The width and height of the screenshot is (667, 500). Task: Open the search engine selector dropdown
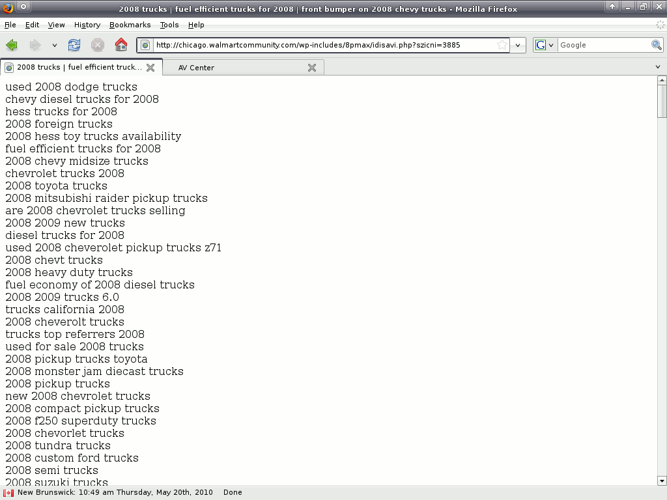click(x=545, y=45)
